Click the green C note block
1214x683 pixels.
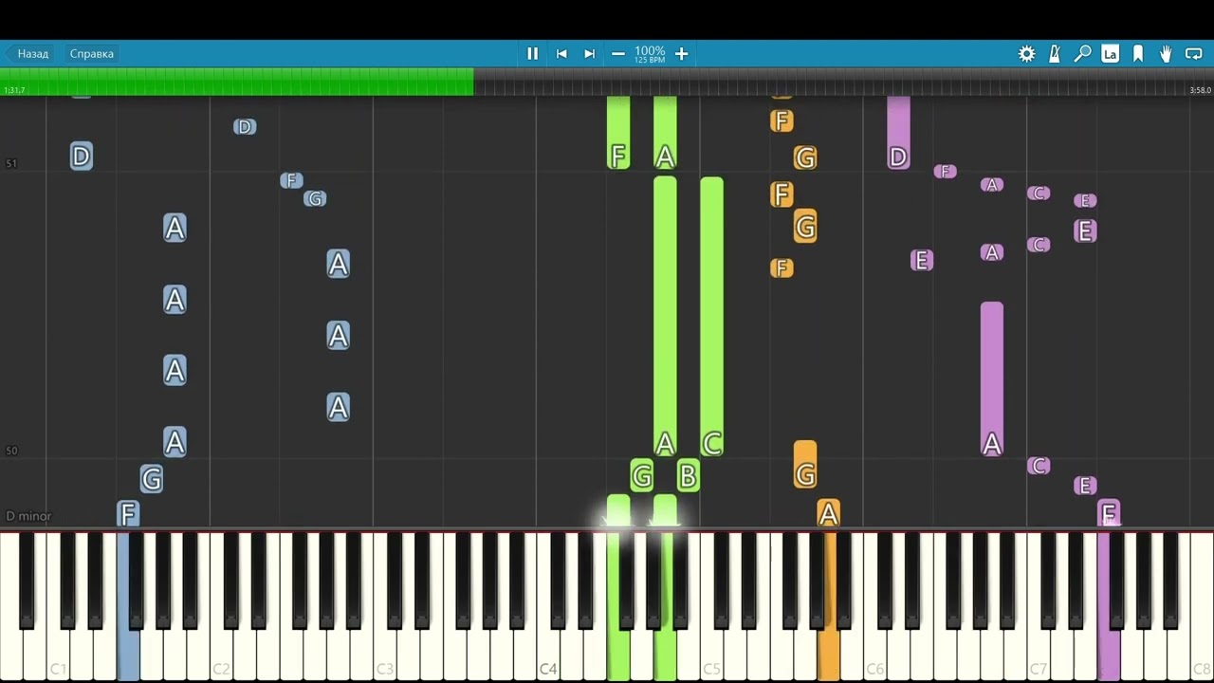(711, 319)
